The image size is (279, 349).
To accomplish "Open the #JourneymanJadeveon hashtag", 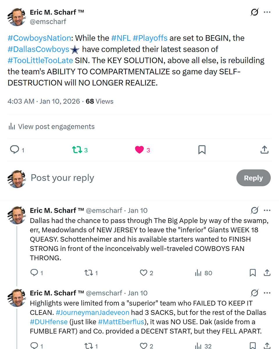I will (92, 313).
